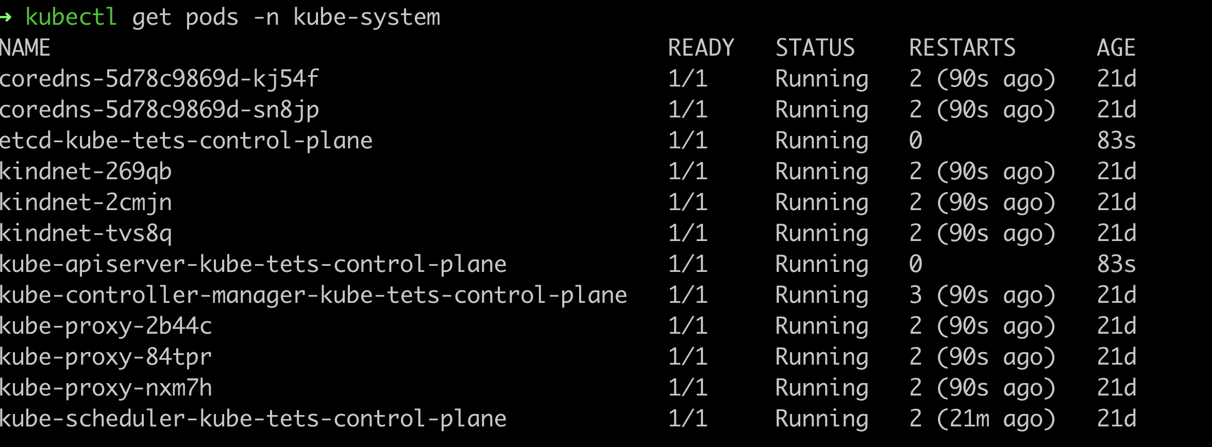Click the READY column header
Viewport: 1212px width, 447px height.
[701, 48]
